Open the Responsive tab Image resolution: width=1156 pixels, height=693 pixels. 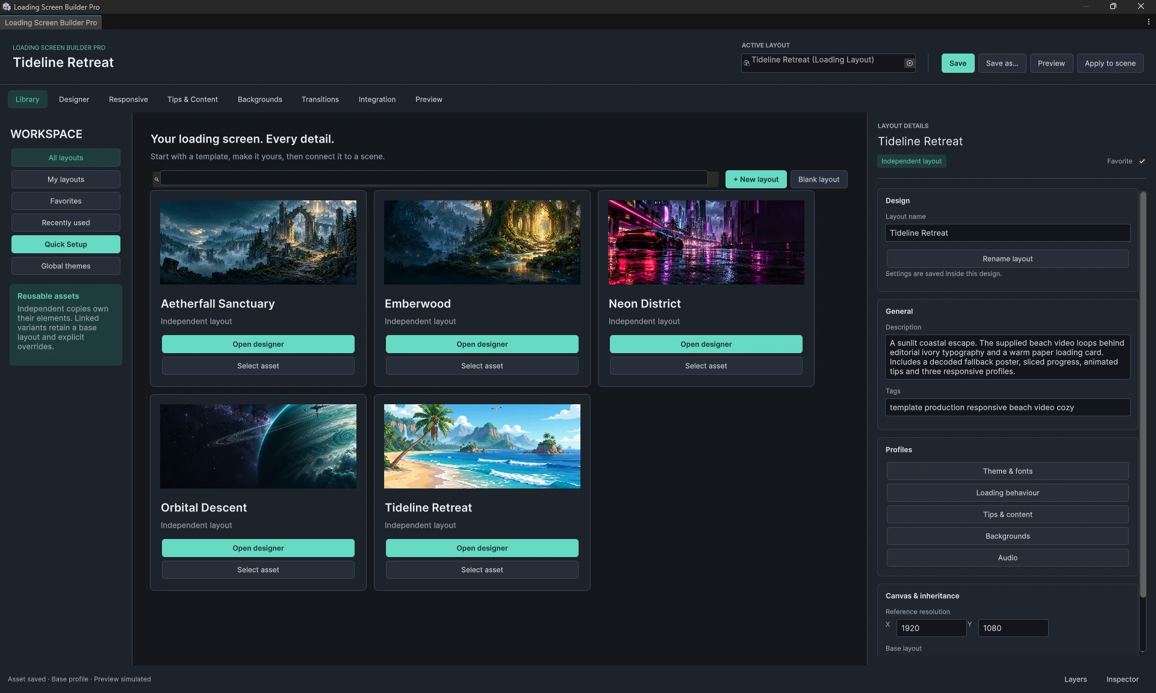click(x=128, y=99)
